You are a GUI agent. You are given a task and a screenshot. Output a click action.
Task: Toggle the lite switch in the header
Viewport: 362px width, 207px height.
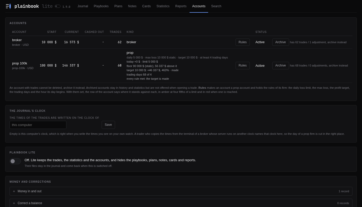tap(57, 6)
